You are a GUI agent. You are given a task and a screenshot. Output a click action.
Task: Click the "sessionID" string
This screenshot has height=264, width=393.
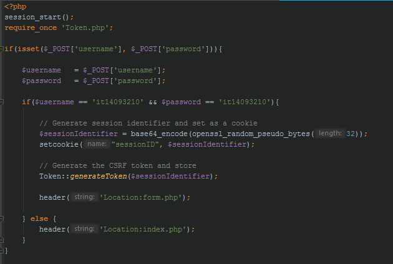click(135, 144)
